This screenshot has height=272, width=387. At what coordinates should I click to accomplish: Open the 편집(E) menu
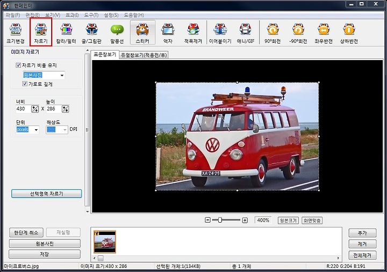point(33,15)
